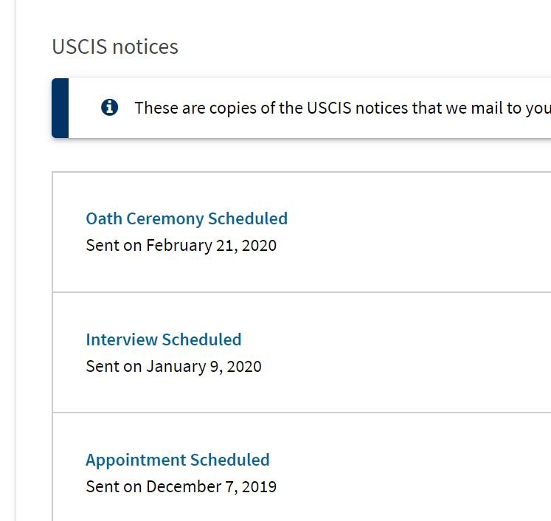The image size is (551, 521).
Task: Click the word 'Appointment' in third notice link
Action: coord(136,461)
